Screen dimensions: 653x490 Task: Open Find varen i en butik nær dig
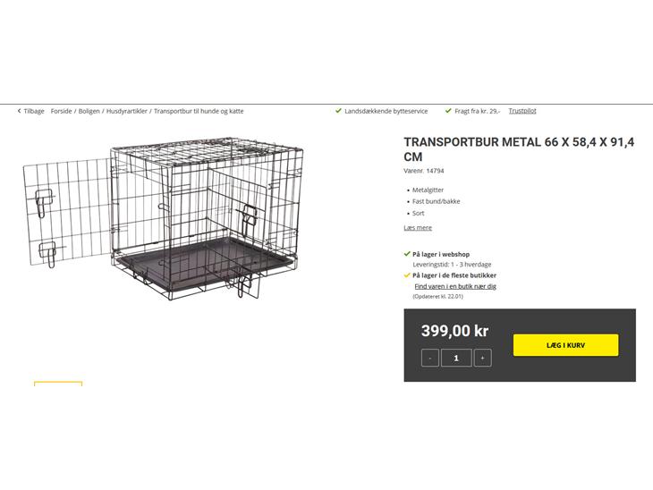454,286
